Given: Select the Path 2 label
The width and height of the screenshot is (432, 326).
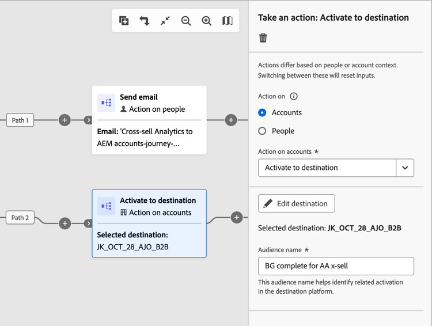Looking at the screenshot, I should tap(20, 218).
